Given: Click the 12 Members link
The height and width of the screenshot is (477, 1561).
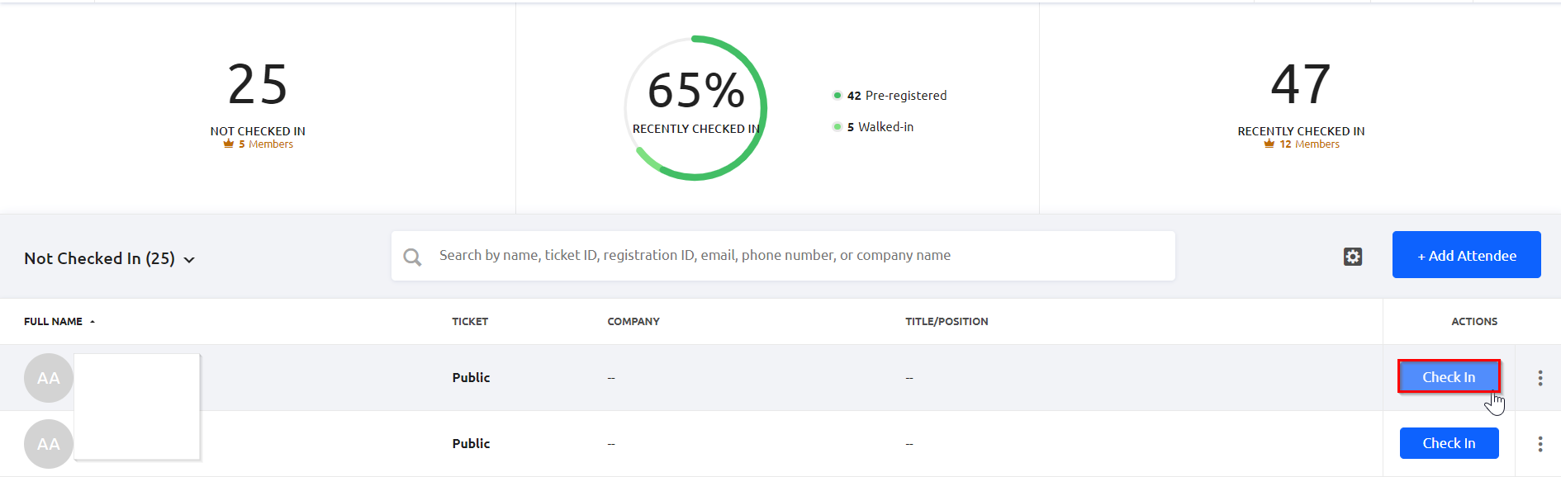Looking at the screenshot, I should click(1309, 144).
